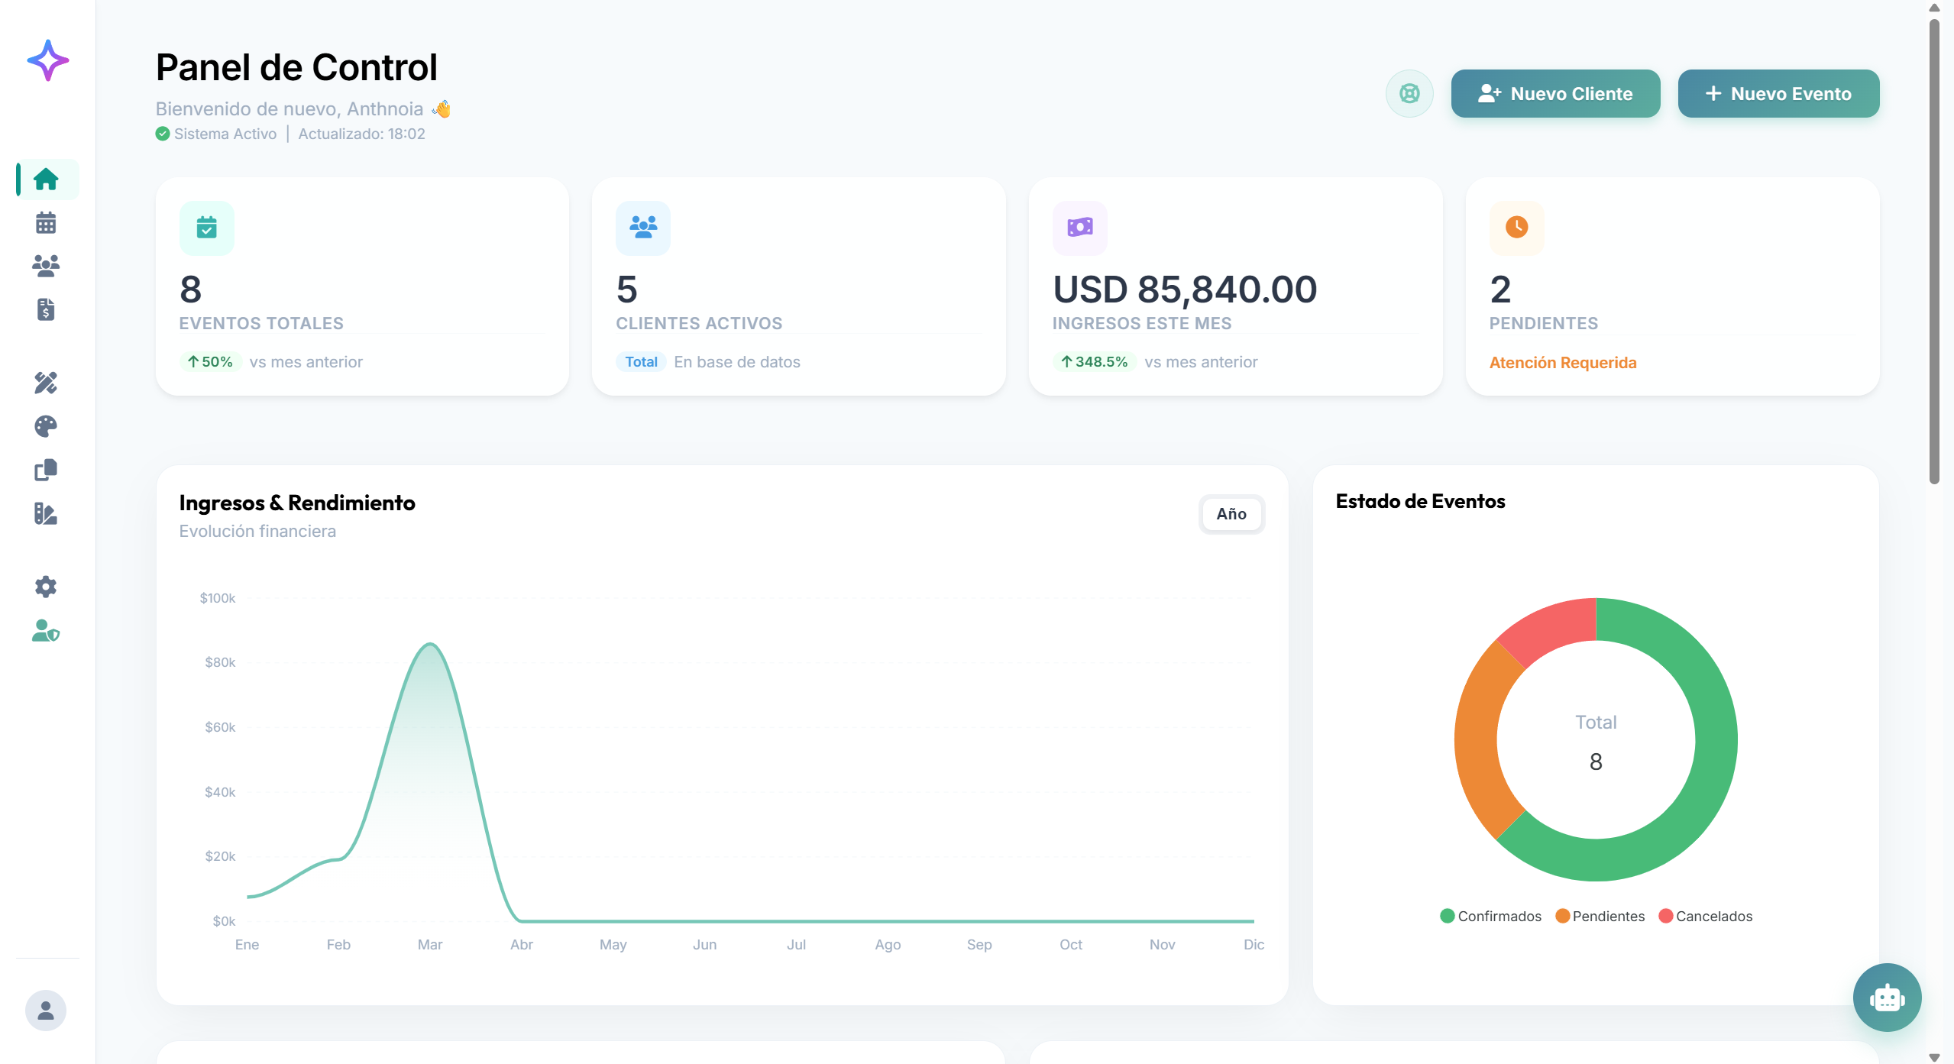Open the help lifesaver icon near Nuevo Cliente
The height and width of the screenshot is (1064, 1954).
(1408, 93)
